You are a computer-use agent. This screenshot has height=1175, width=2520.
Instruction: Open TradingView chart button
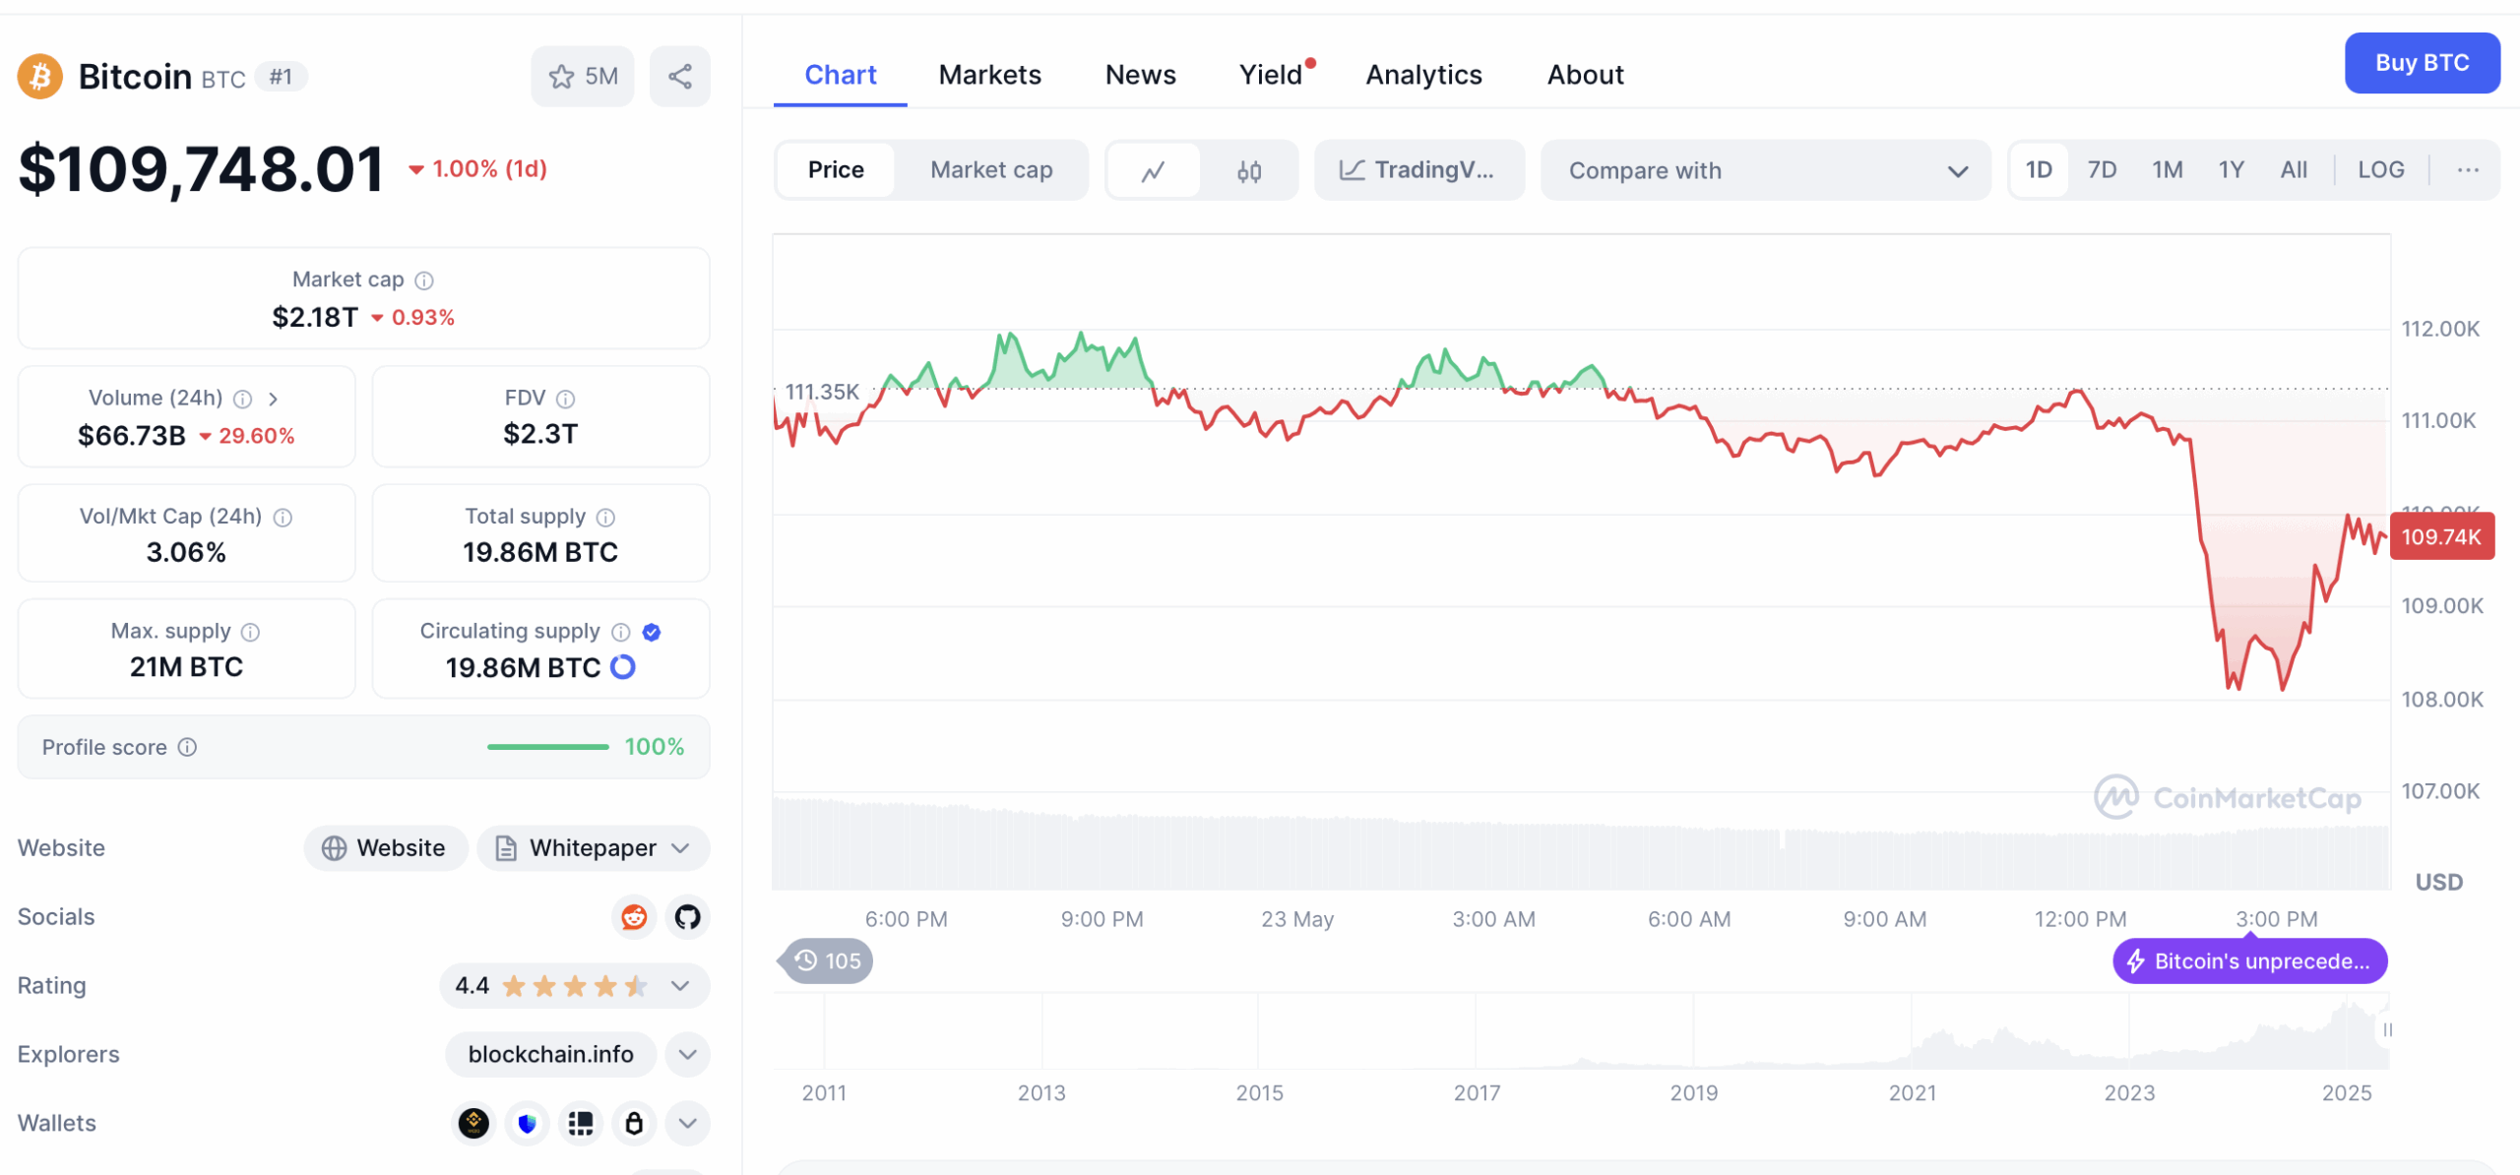[1418, 170]
